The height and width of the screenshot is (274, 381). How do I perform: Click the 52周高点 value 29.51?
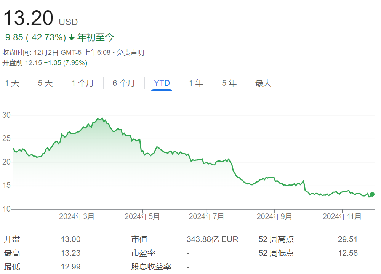pyautogui.click(x=349, y=239)
